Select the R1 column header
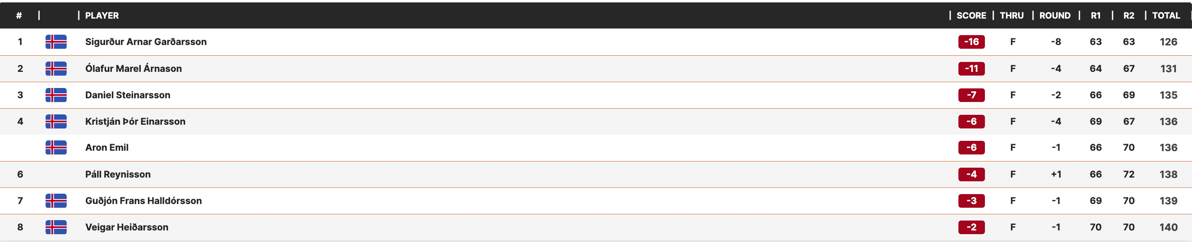This screenshot has width=1192, height=242. click(x=1095, y=16)
